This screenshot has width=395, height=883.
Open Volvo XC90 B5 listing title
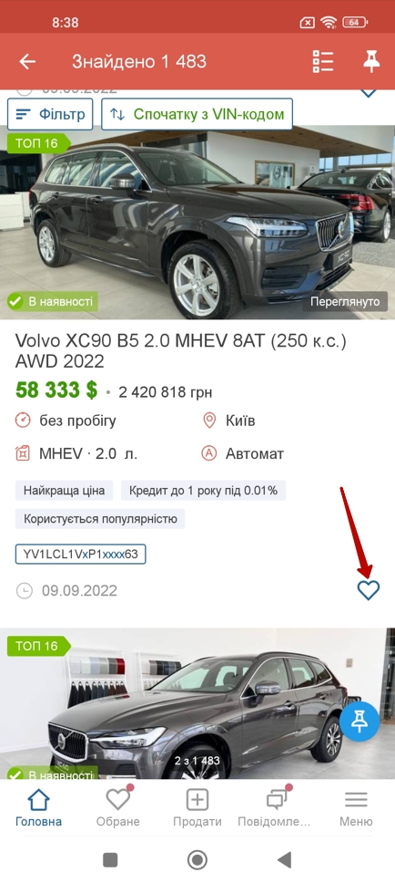pyautogui.click(x=181, y=351)
